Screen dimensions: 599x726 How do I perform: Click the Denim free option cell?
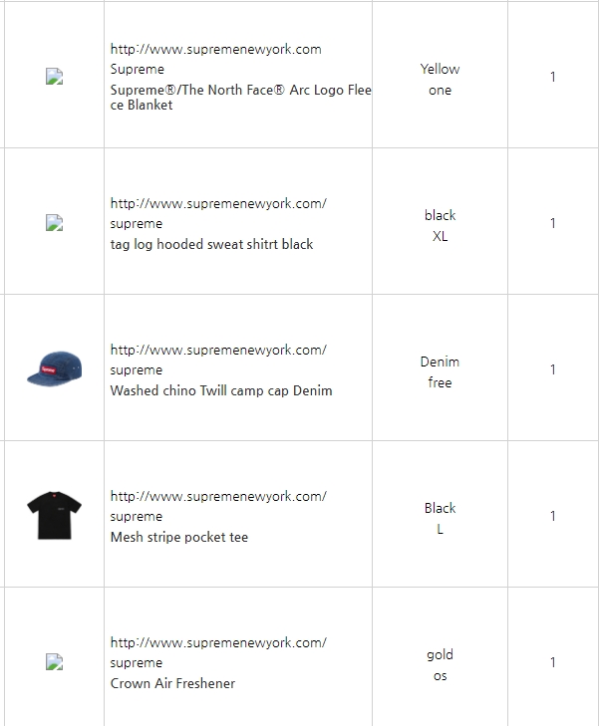(440, 371)
